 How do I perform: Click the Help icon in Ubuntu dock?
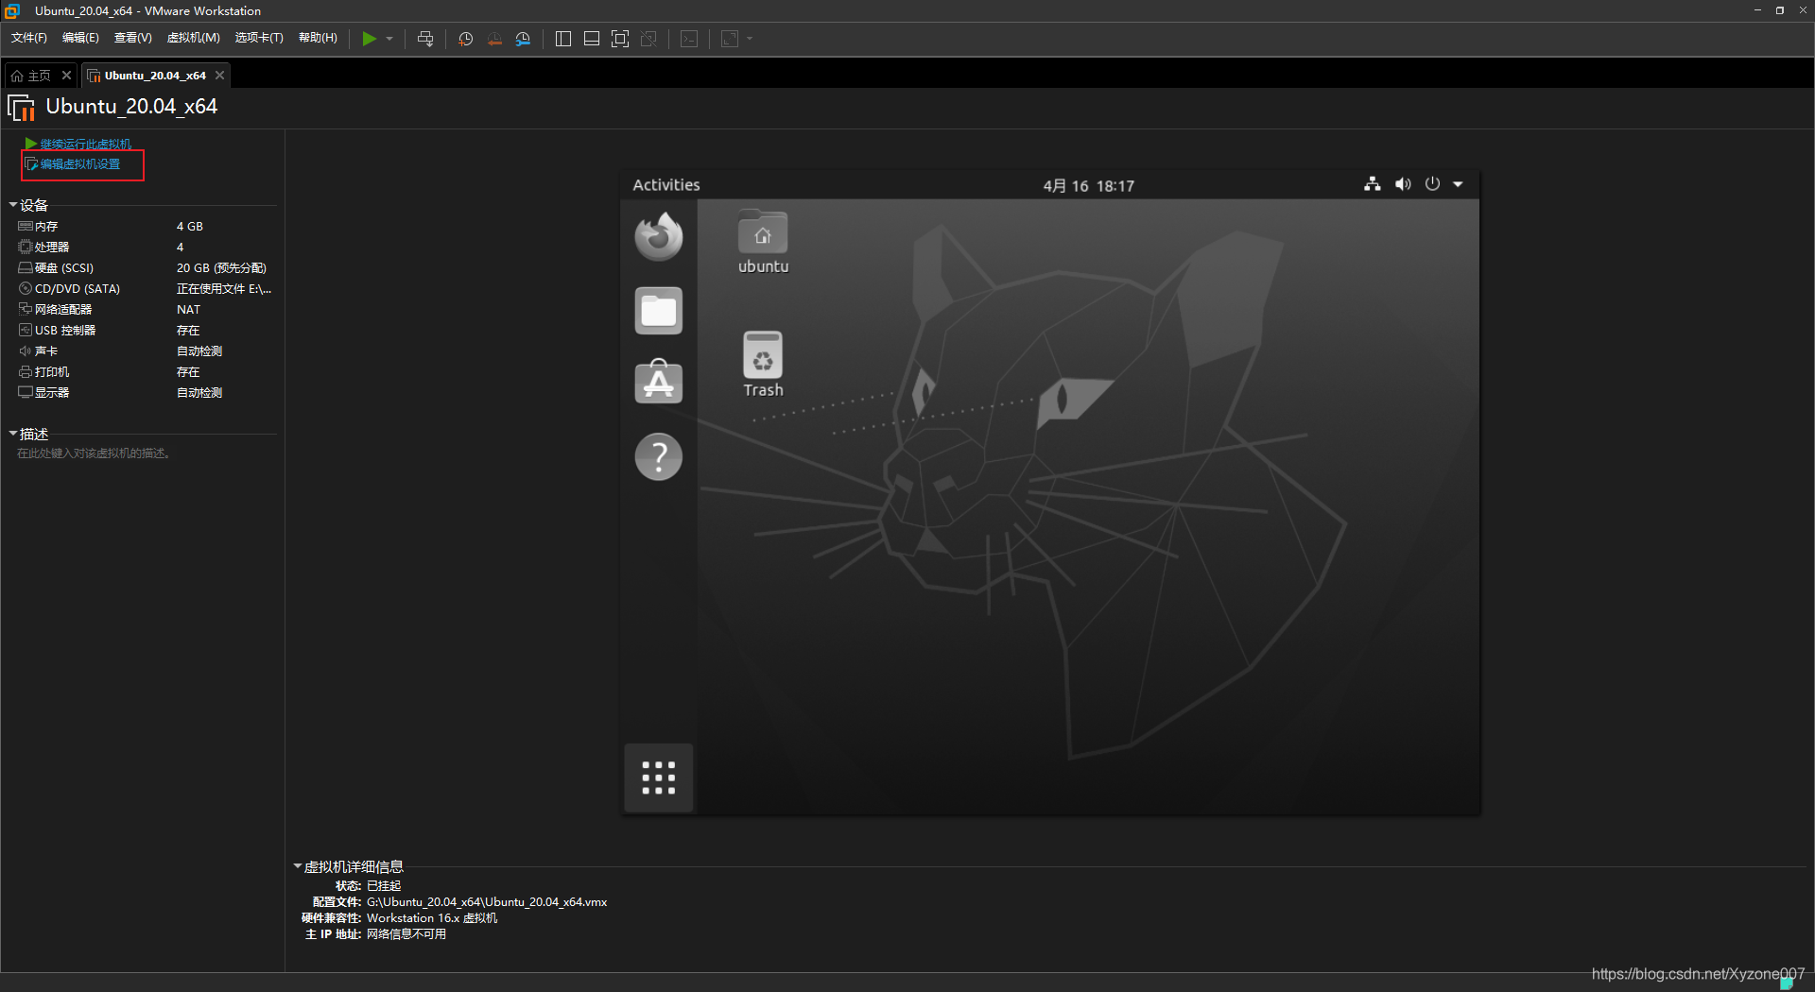659,457
